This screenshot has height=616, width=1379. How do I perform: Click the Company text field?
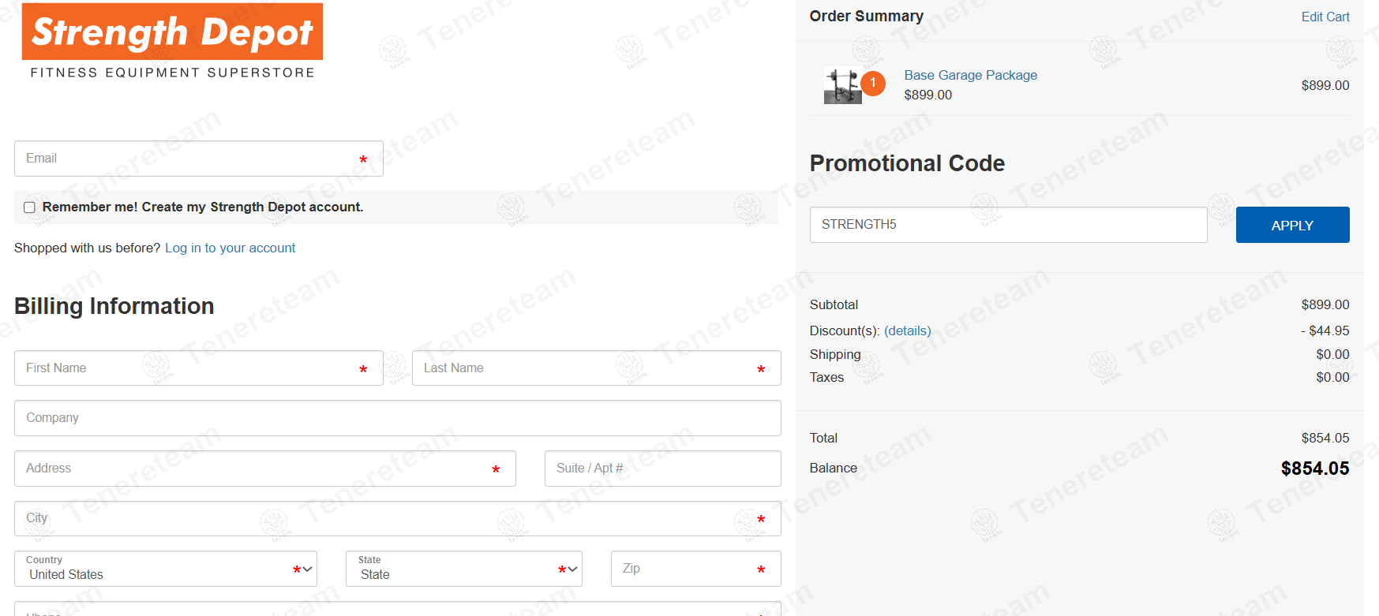pyautogui.click(x=397, y=418)
